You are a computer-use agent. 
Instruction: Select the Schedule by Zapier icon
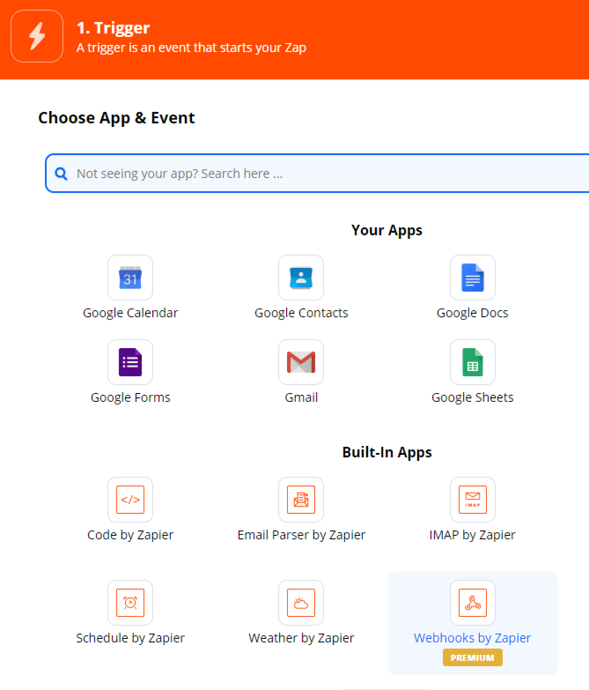(x=130, y=603)
